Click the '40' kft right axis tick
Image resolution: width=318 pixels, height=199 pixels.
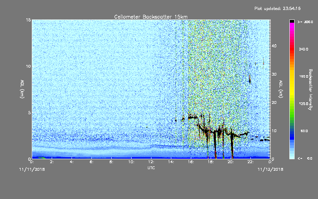(x=274, y=46)
